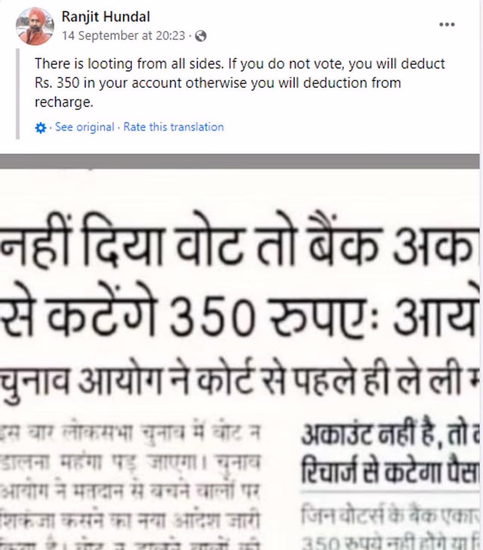Click the first headline line of the clipping
483x550 pixels.
[238, 242]
